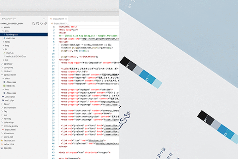Follow /assets/fonts link on line 34
This screenshot has height=159, width=238.
(112, 126)
